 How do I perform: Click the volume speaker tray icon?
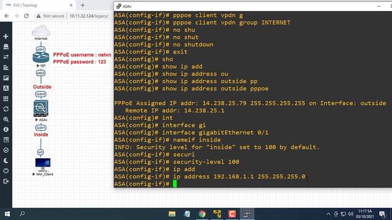(350, 214)
